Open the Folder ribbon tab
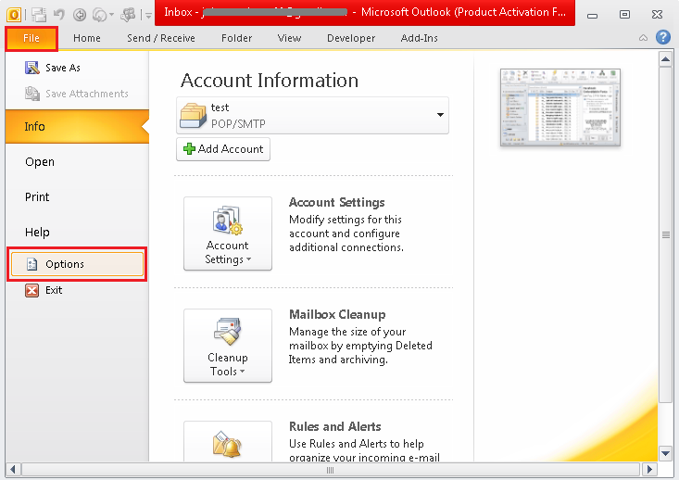Image resolution: width=679 pixels, height=480 pixels. pos(236,38)
